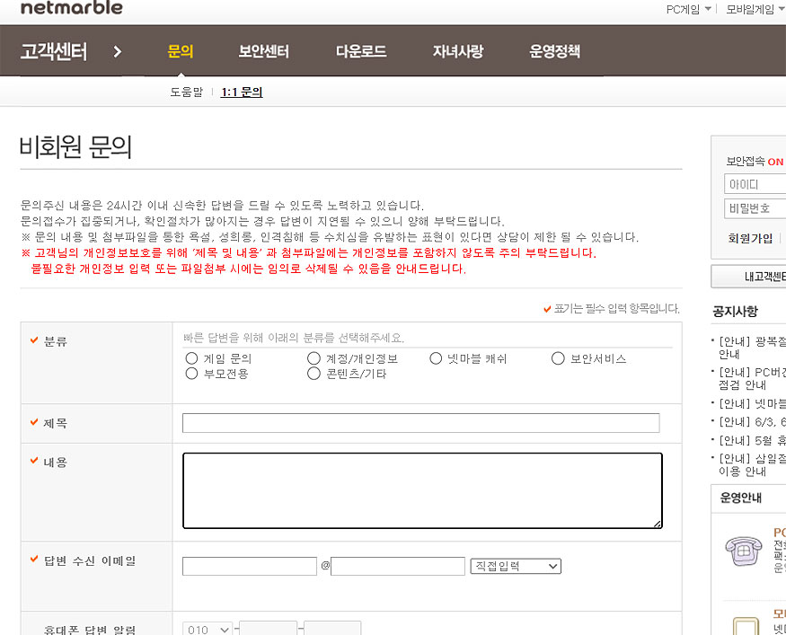Select the 게임 문의 radio button
Viewport: 786px width, 635px height.
pos(191,358)
